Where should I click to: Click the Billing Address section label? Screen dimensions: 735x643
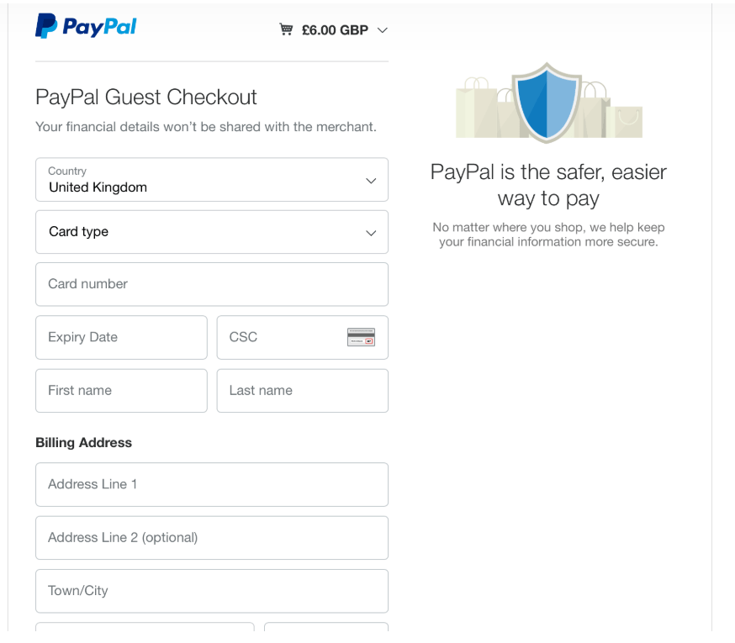(84, 443)
